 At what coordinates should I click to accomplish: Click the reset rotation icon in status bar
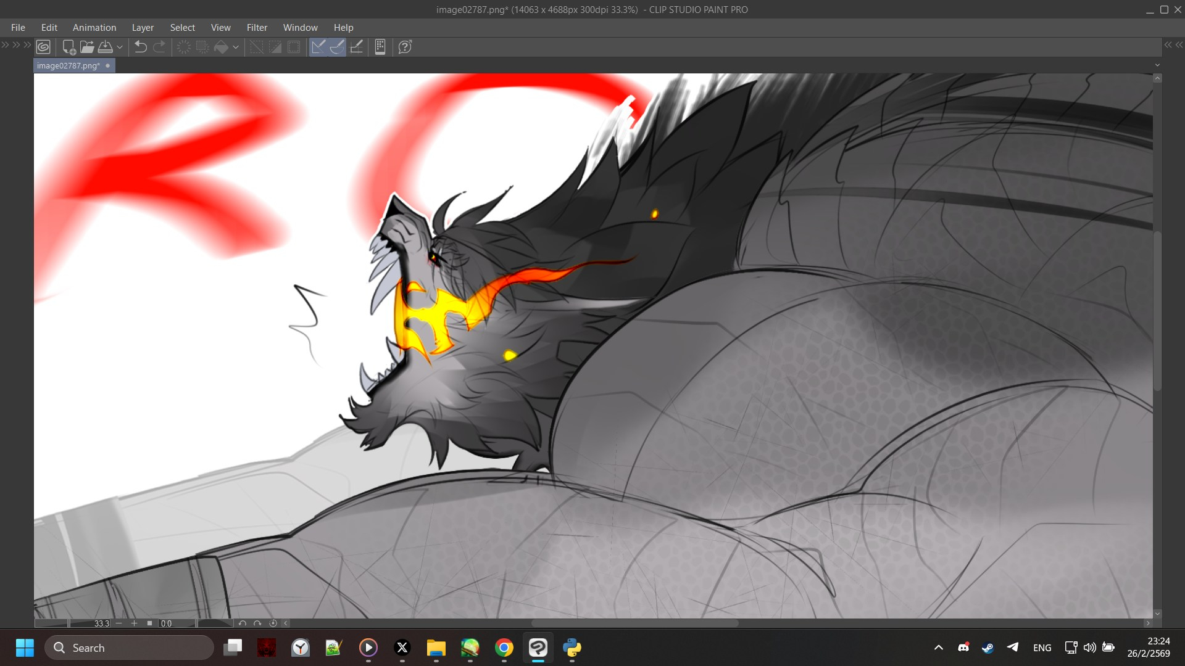click(x=273, y=623)
